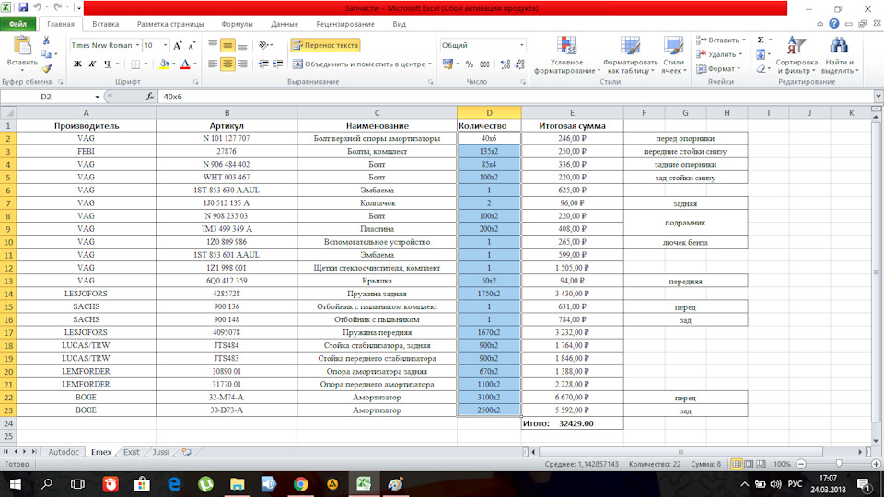Image resolution: width=884 pixels, height=497 pixels.
Task: Click the percent style icon
Action: [469, 64]
